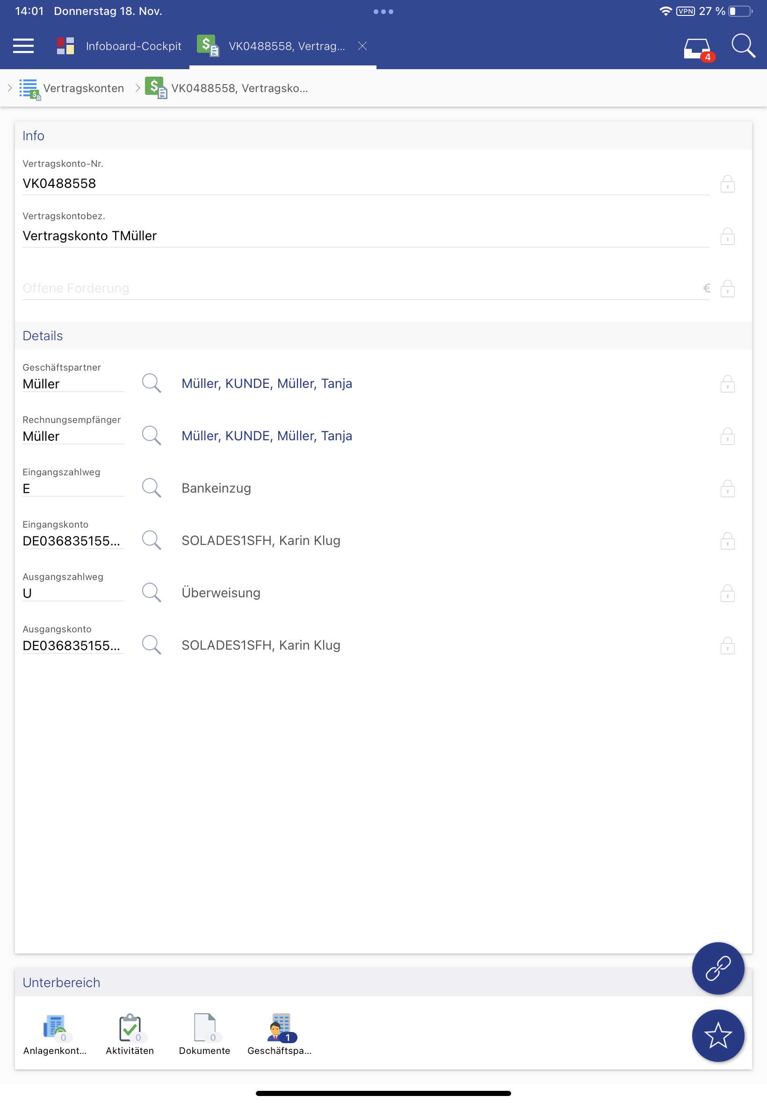Tap the favorite star floating button

[717, 1035]
